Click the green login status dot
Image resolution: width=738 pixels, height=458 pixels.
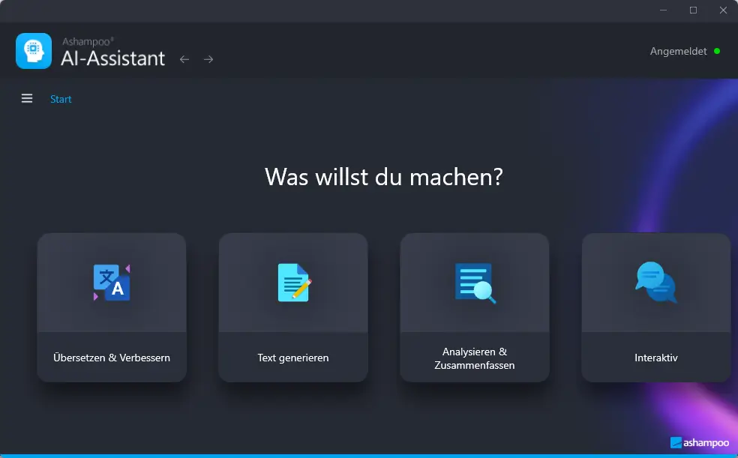tap(717, 51)
